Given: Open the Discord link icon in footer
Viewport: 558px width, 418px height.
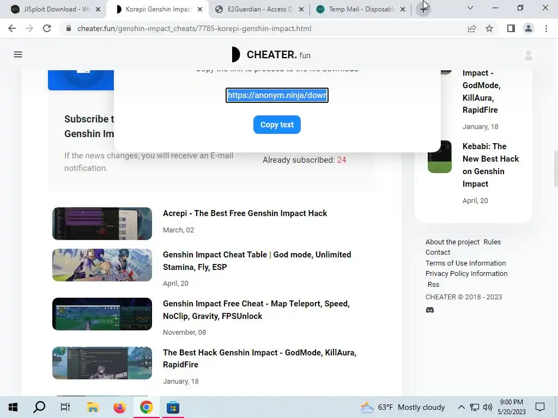Looking at the screenshot, I should 430,310.
